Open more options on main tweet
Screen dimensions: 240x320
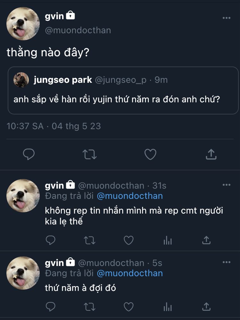point(226,18)
